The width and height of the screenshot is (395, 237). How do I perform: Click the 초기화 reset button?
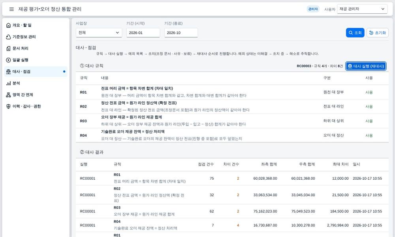tap(377, 33)
